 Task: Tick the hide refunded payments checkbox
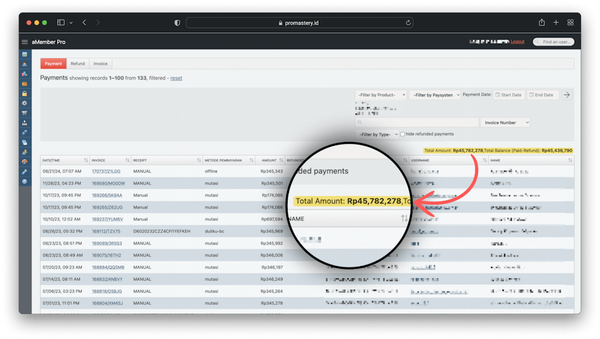coord(402,134)
